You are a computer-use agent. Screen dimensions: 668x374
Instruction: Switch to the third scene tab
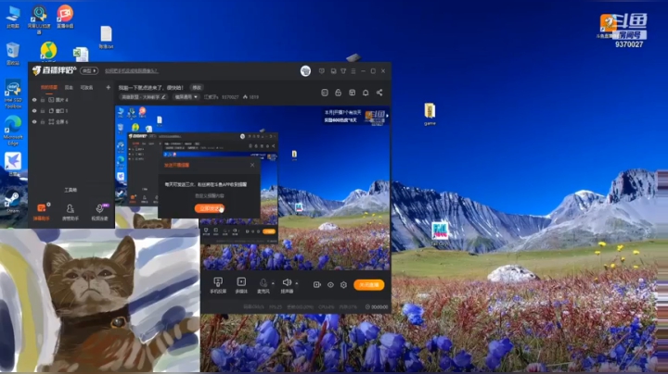point(87,88)
